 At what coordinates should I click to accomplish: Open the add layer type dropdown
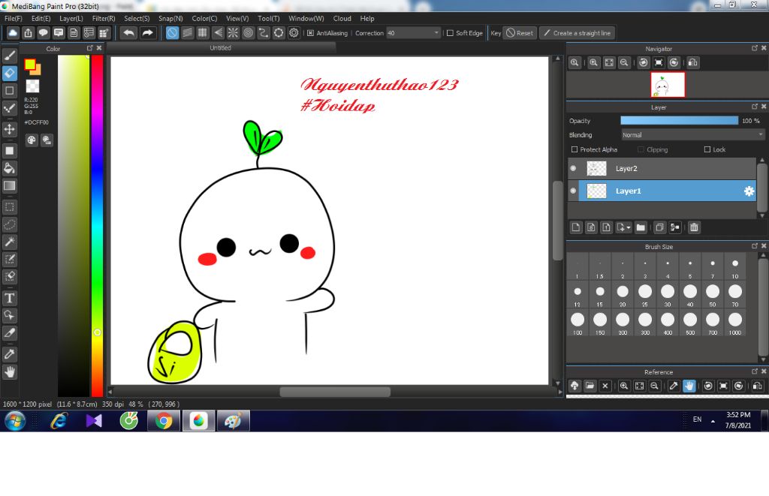click(623, 227)
